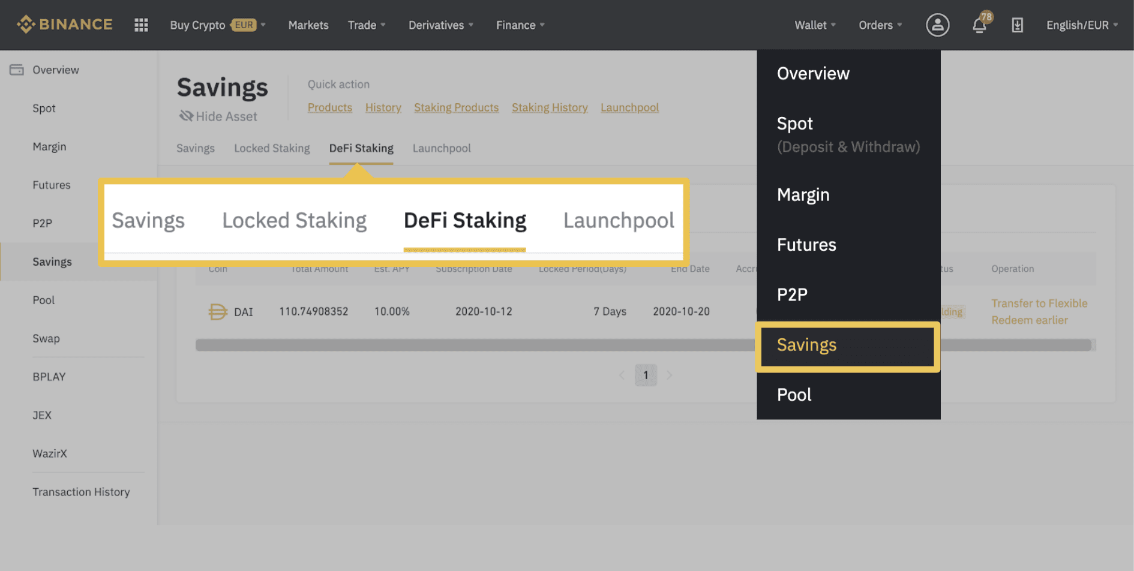Open the user profile account icon
The image size is (1134, 571).
click(937, 25)
